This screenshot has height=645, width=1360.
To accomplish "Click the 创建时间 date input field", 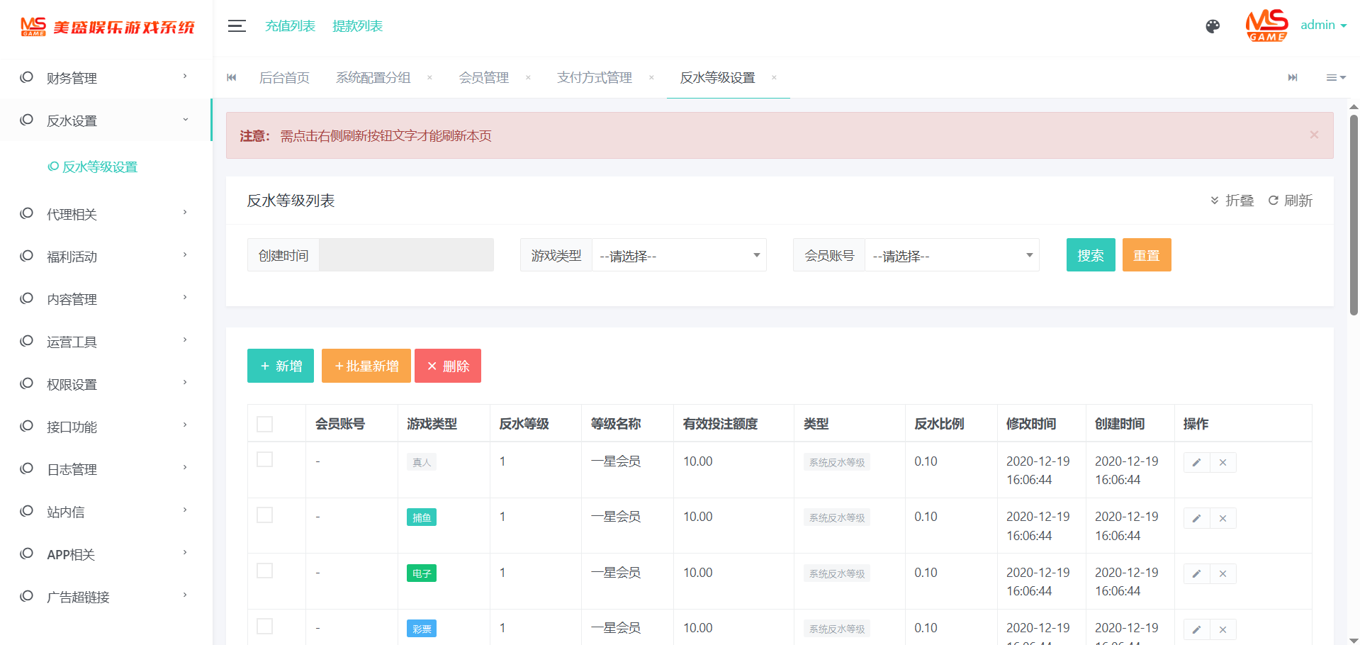I will (405, 255).
